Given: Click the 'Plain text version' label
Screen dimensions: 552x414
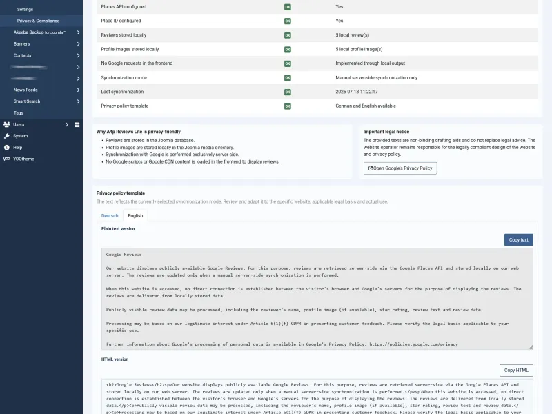Looking at the screenshot, I should click(118, 229).
